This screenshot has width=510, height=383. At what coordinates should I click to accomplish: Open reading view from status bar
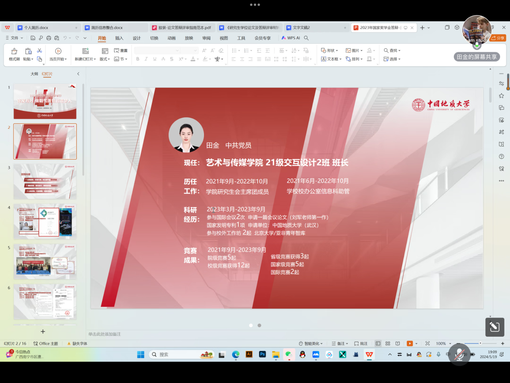coord(398,344)
